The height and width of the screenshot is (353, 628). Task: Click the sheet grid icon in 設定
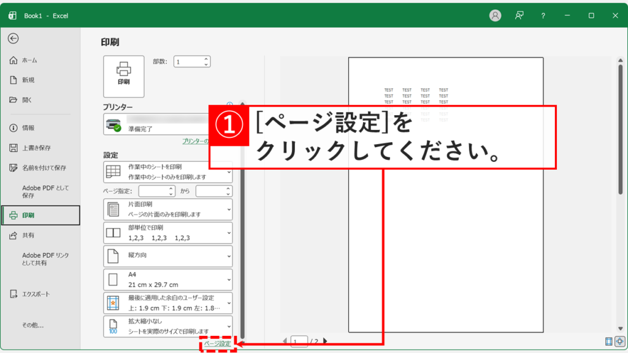point(113,172)
